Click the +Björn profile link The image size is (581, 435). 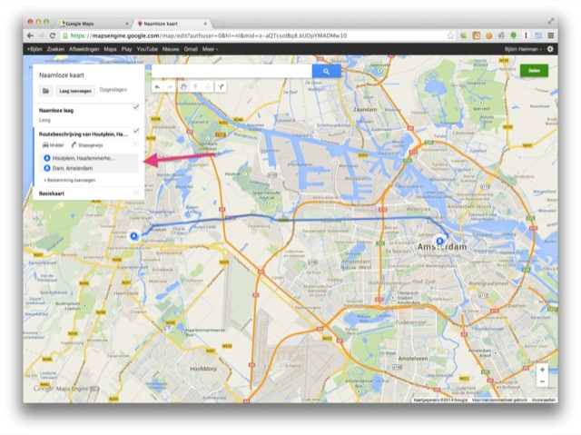(x=34, y=49)
